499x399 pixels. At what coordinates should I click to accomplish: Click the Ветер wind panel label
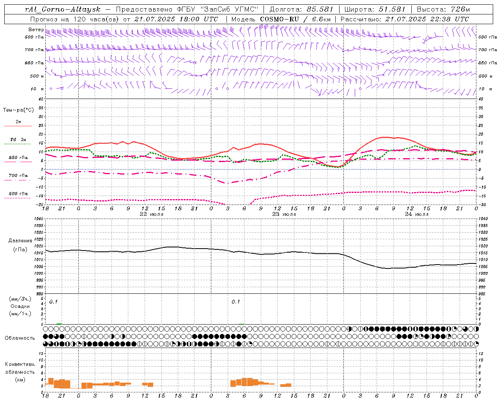click(36, 30)
